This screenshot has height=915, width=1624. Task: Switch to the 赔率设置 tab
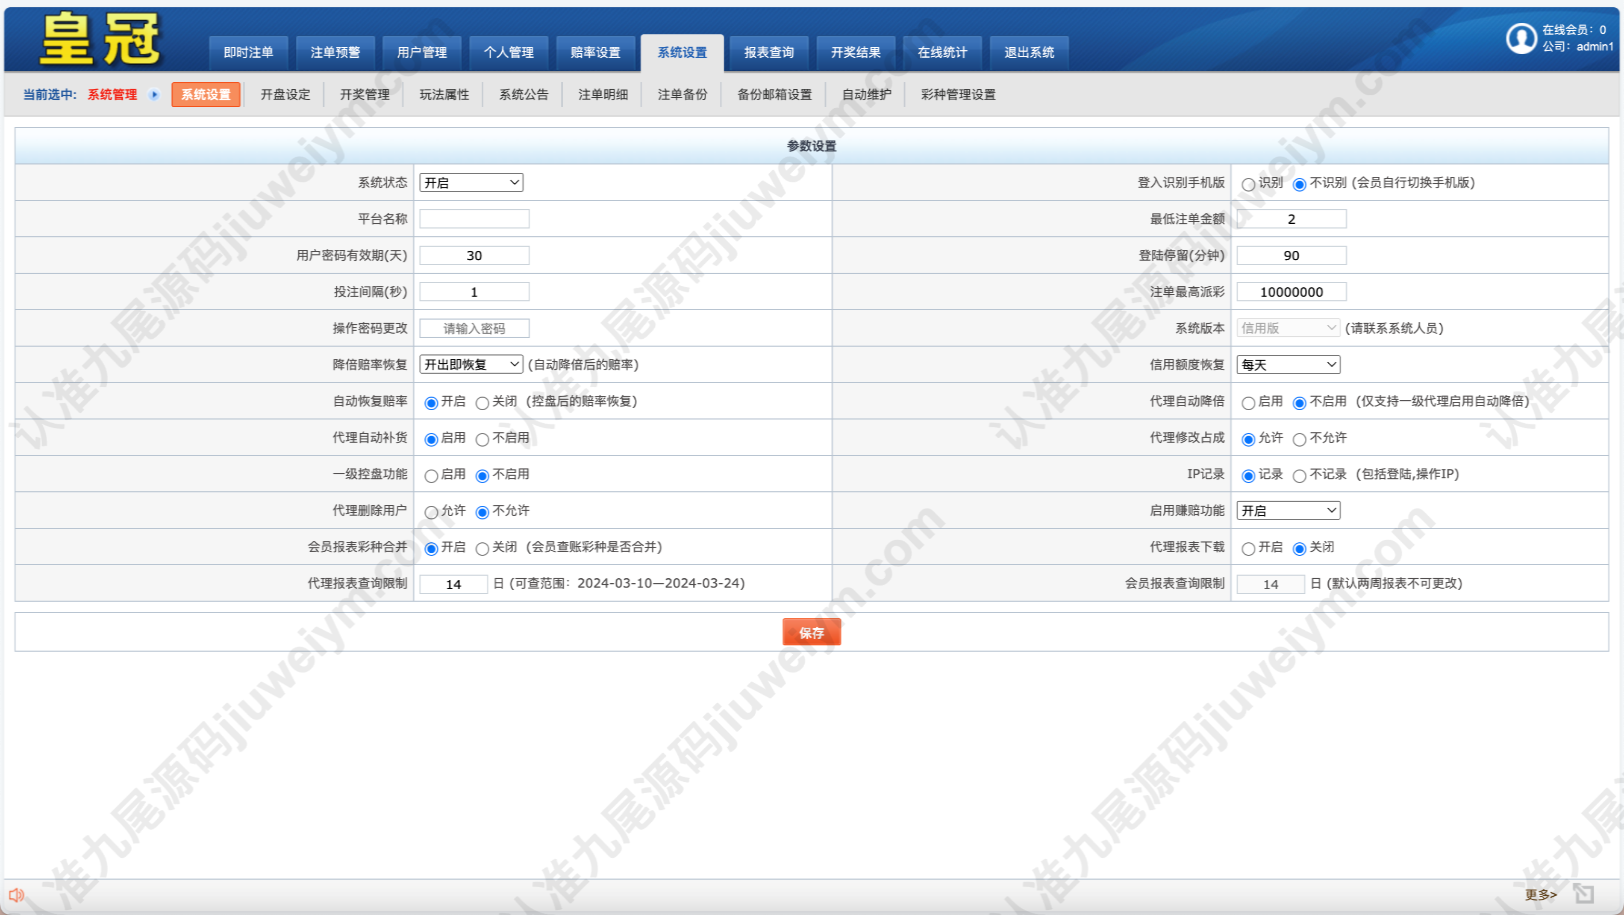click(x=595, y=53)
